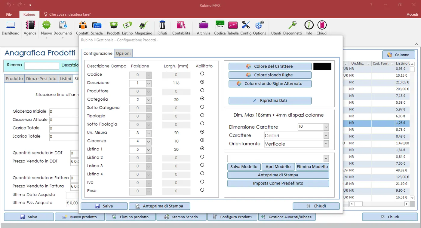Click the Ripristina Dati button
The height and width of the screenshot is (228, 421).
(x=270, y=101)
